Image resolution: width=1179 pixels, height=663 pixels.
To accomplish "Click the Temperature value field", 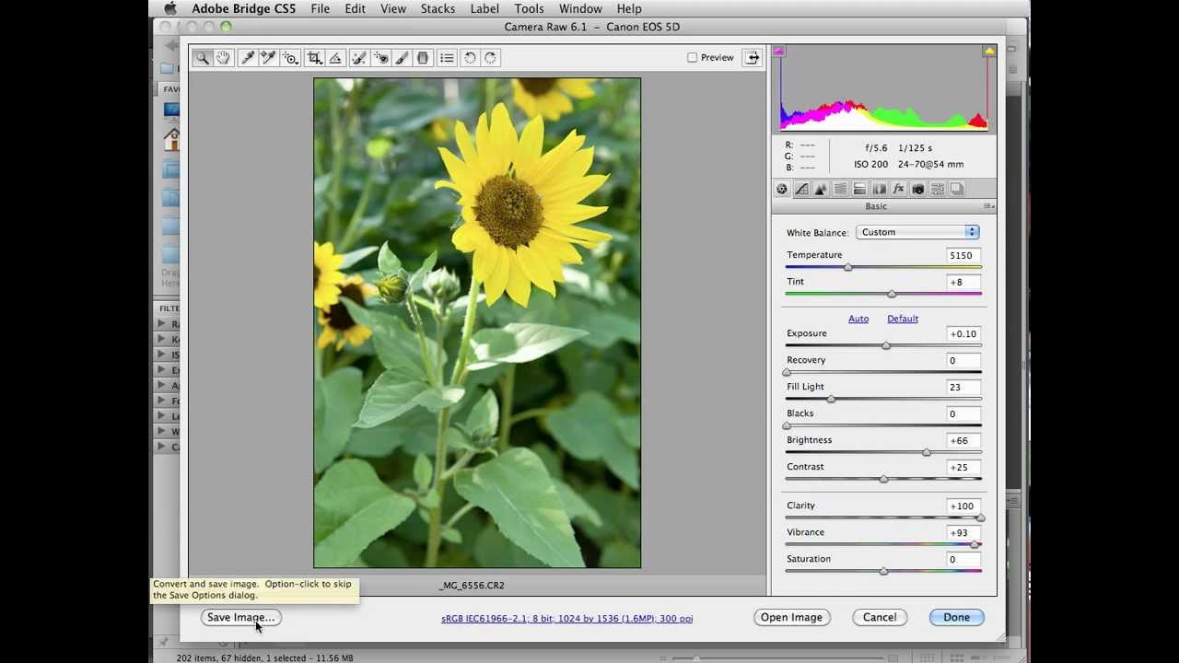I will (x=962, y=255).
